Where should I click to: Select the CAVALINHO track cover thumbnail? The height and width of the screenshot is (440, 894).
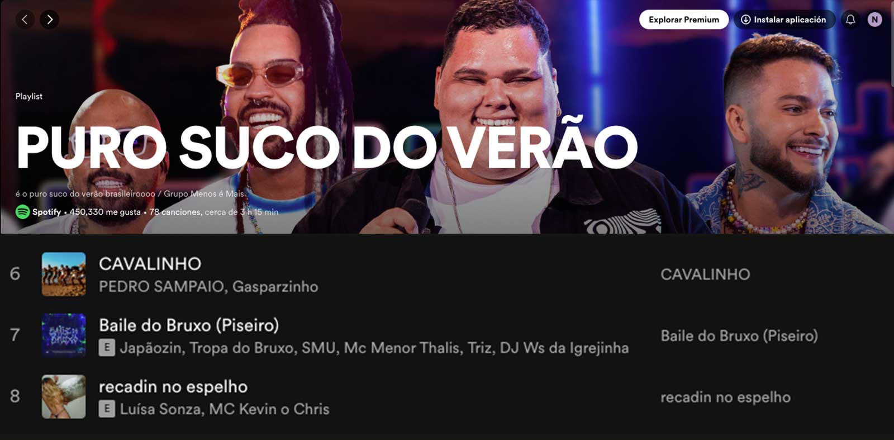click(x=64, y=274)
